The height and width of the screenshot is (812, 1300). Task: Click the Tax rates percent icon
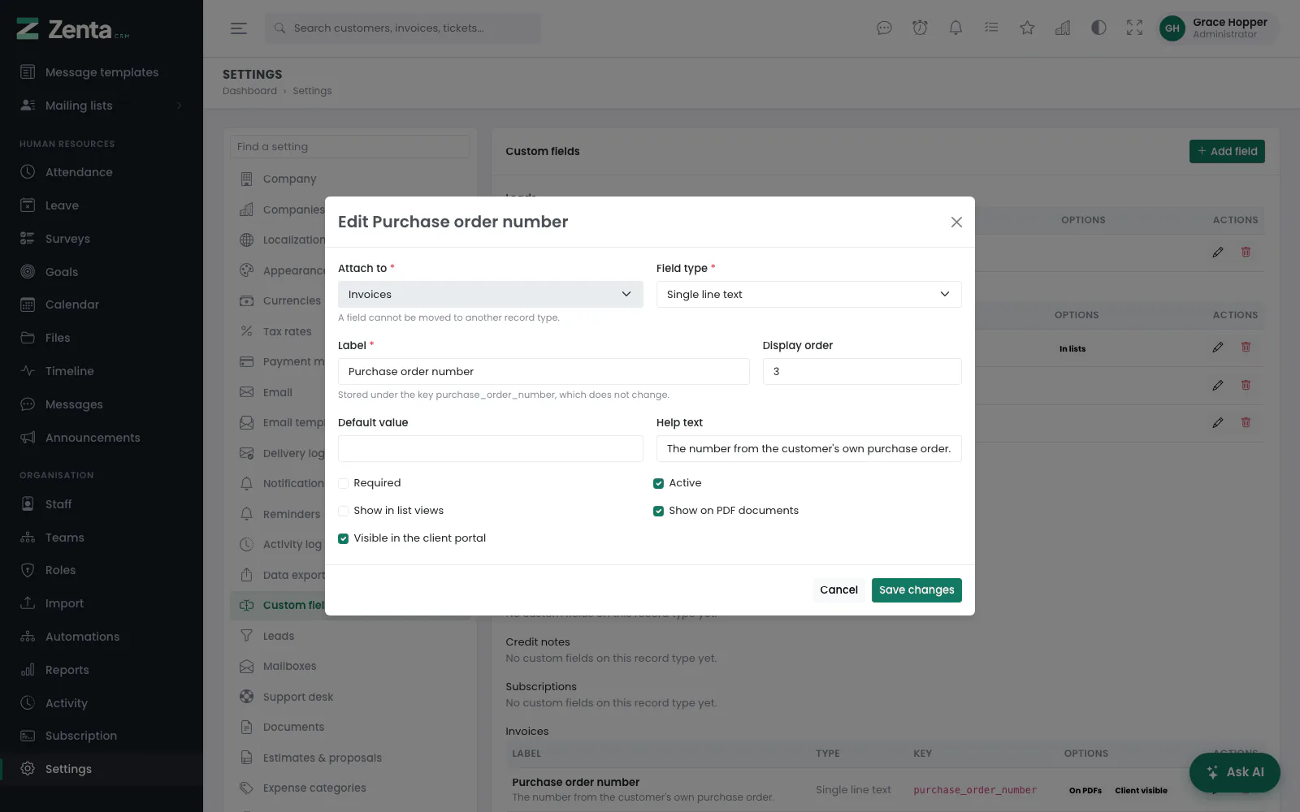[x=247, y=331]
